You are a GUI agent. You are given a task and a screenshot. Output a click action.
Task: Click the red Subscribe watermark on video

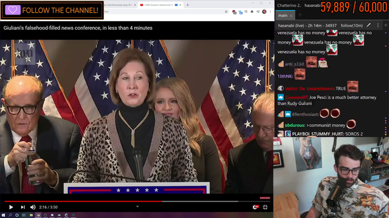pos(265,198)
